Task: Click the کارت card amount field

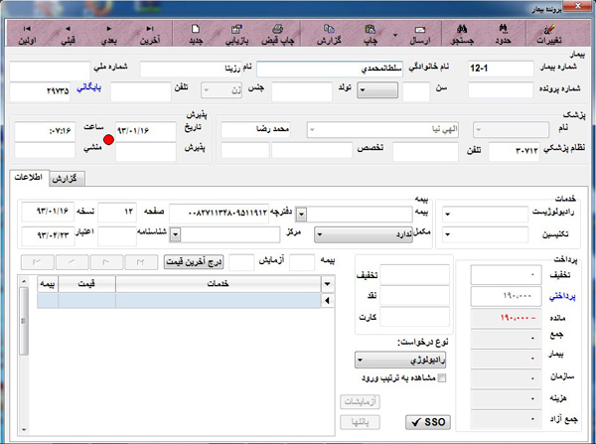Action: 414,317
